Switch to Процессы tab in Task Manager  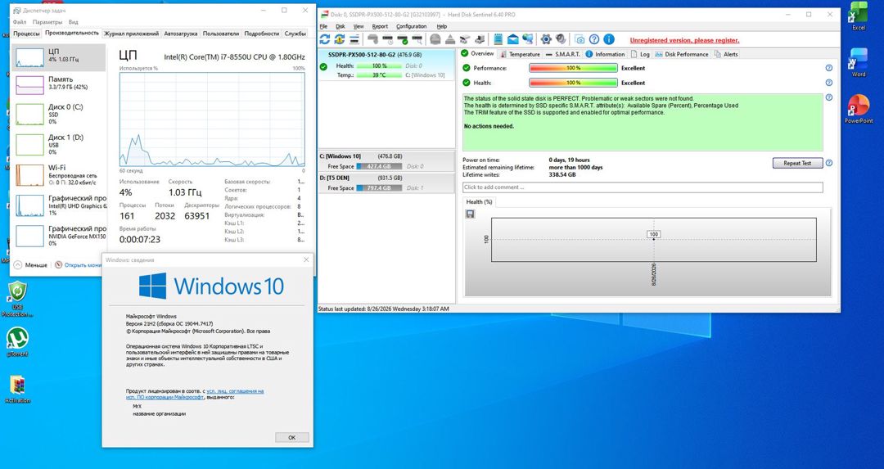tap(26, 34)
